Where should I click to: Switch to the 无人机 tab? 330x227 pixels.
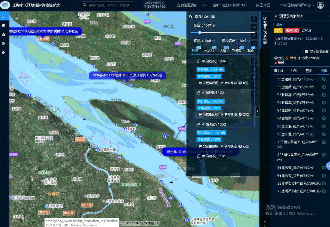(x=209, y=51)
